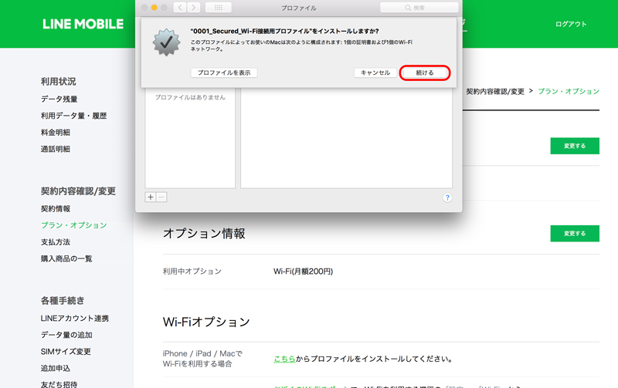Go back with the toolbar back arrow

[180, 8]
